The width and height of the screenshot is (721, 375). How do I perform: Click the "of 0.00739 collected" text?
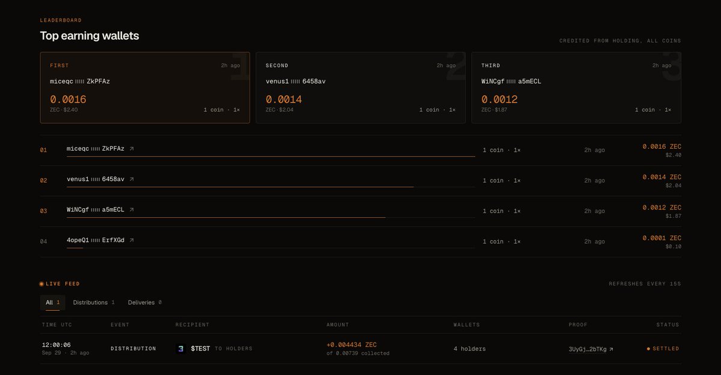tap(358, 353)
